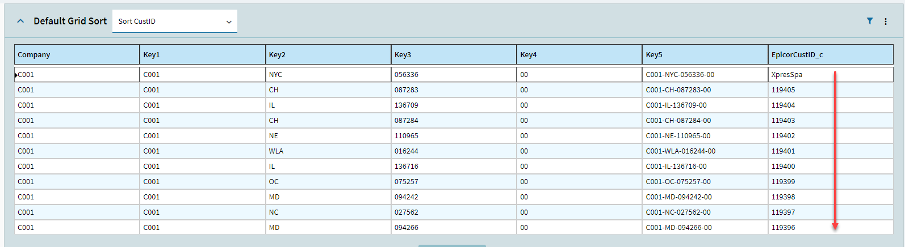The height and width of the screenshot is (247, 905).
Task: Select the 119399 customer ID cell
Action: point(831,182)
